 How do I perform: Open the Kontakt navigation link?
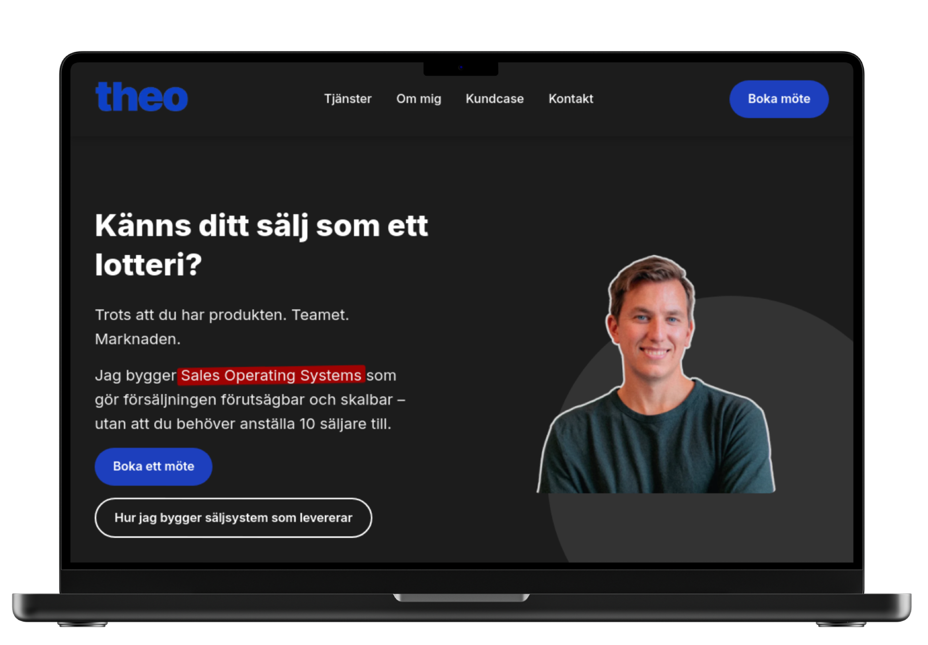[x=571, y=99]
